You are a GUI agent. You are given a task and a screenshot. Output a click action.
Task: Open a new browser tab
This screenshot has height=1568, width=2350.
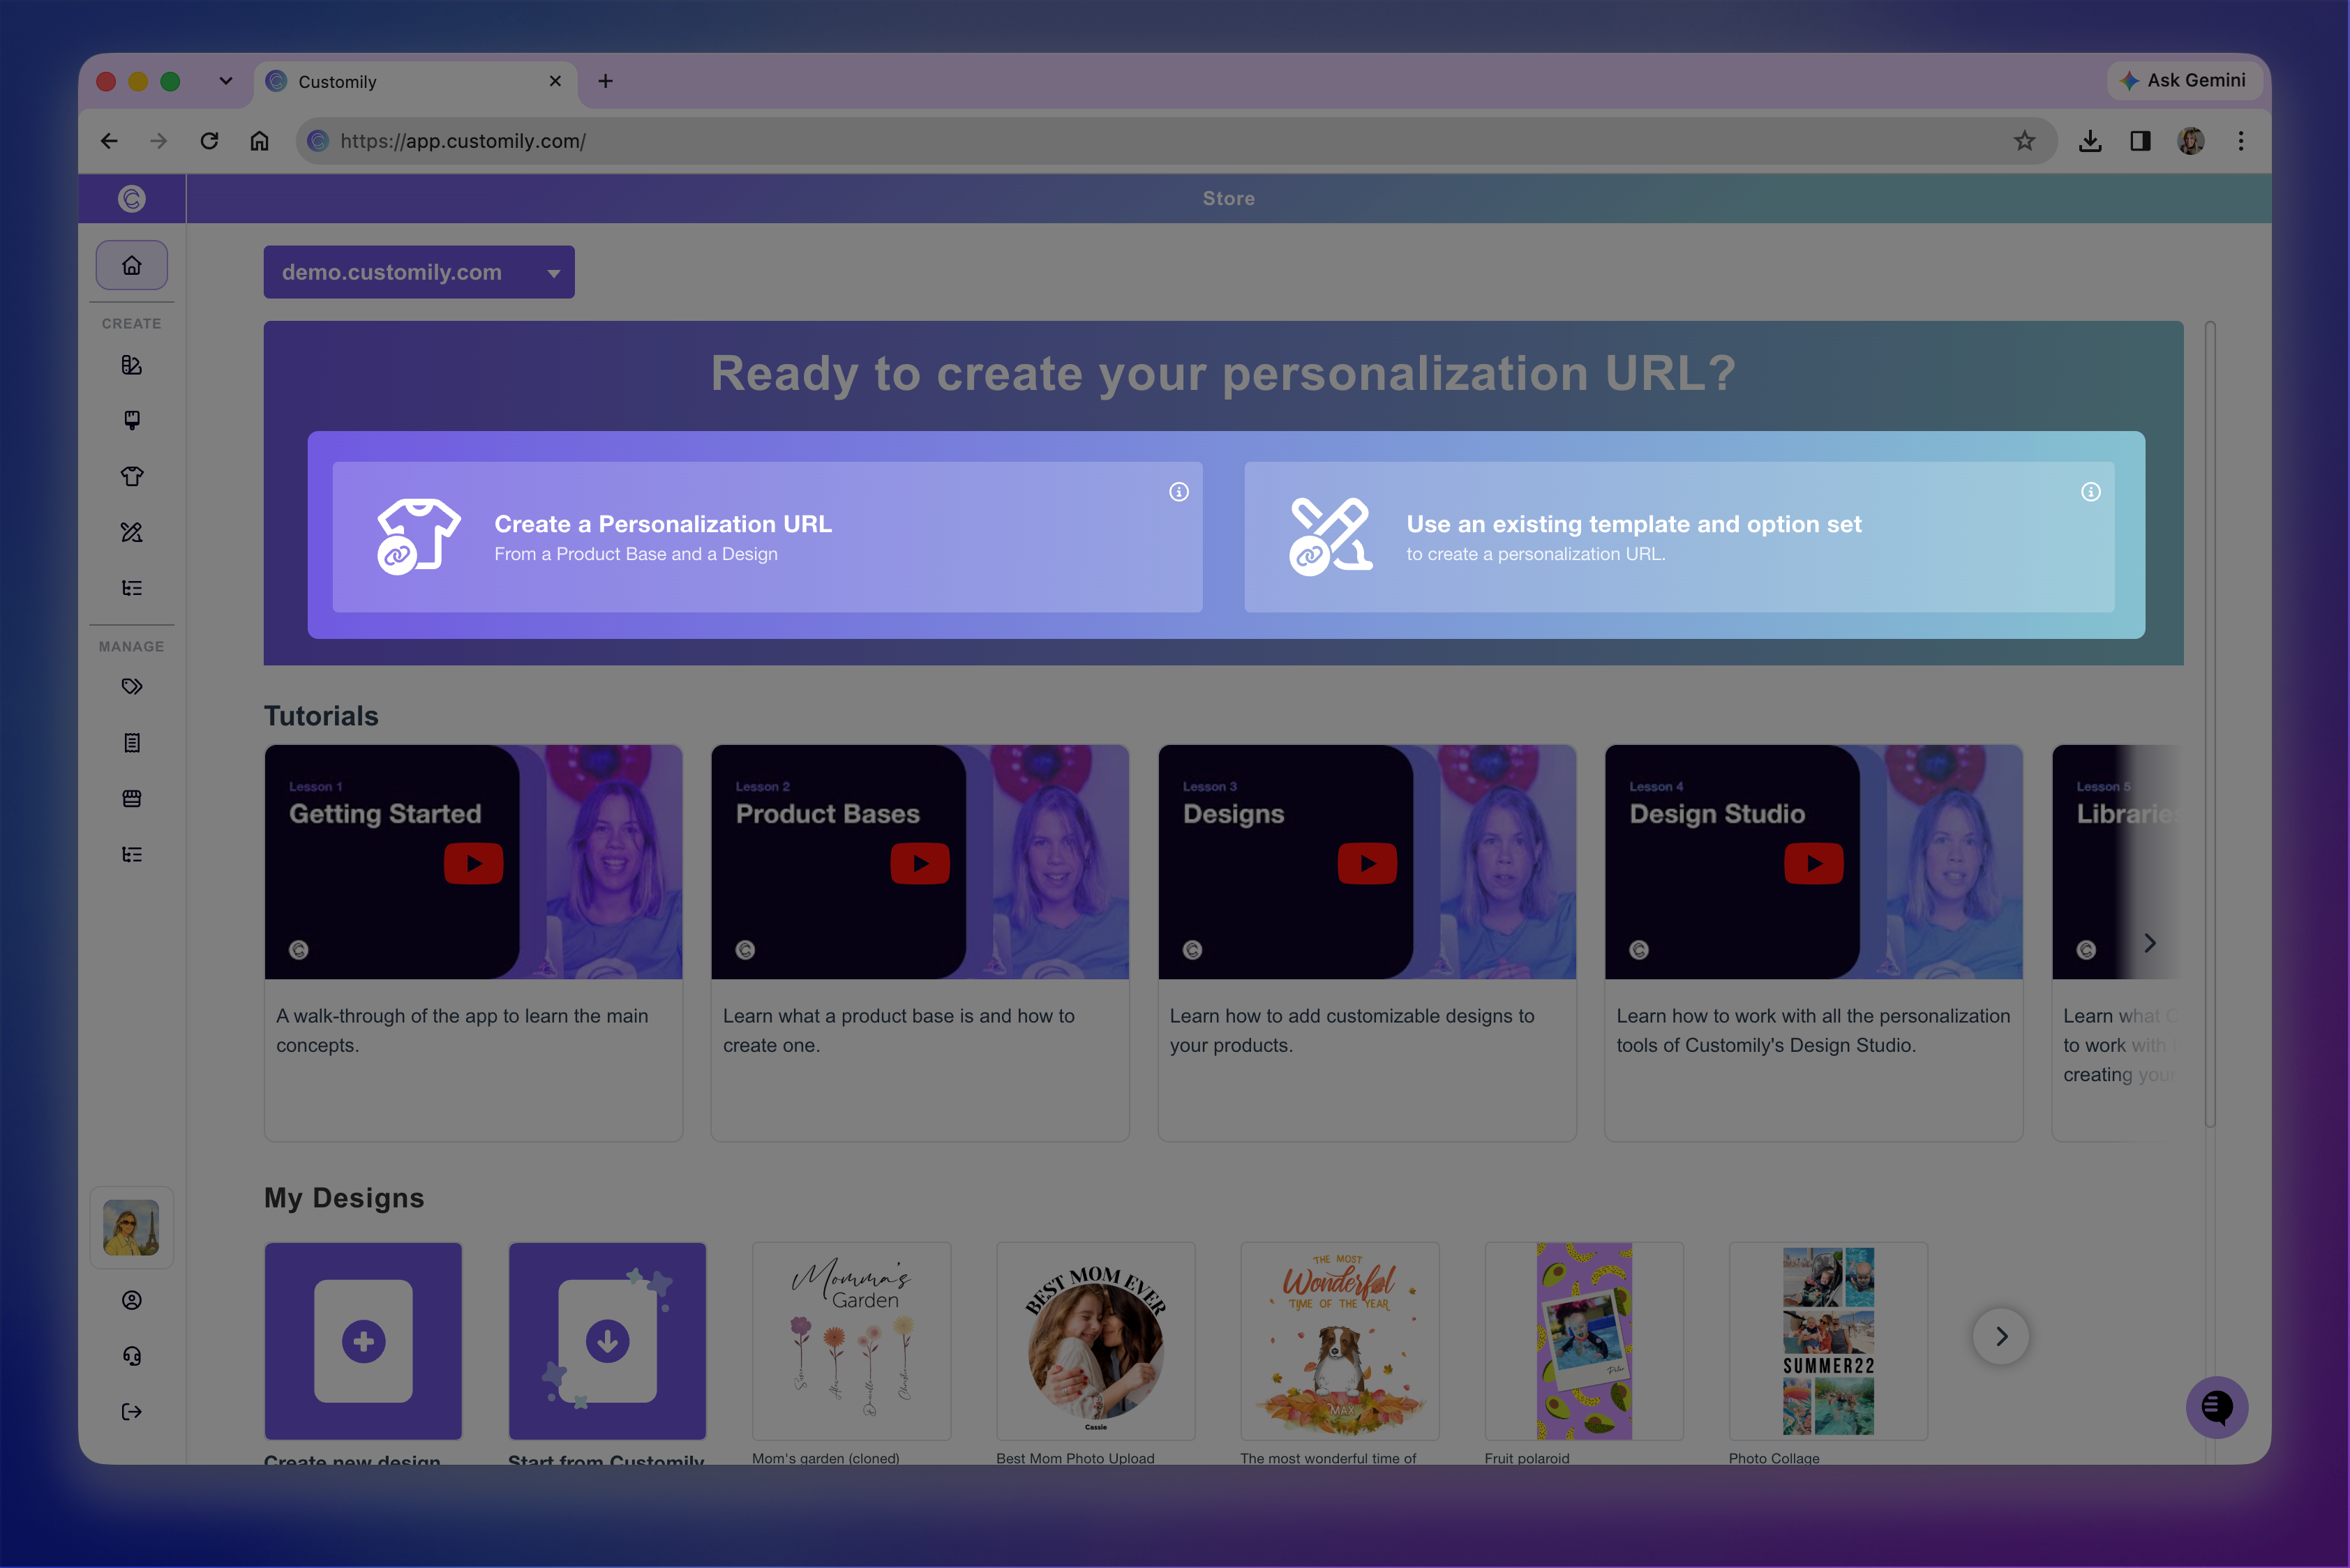[605, 81]
